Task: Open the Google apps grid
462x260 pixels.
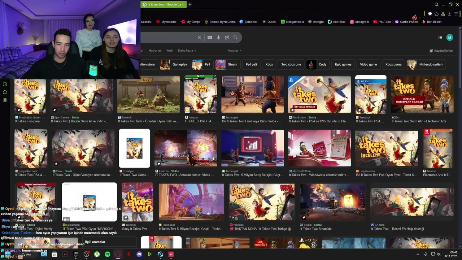Action: click(x=440, y=38)
